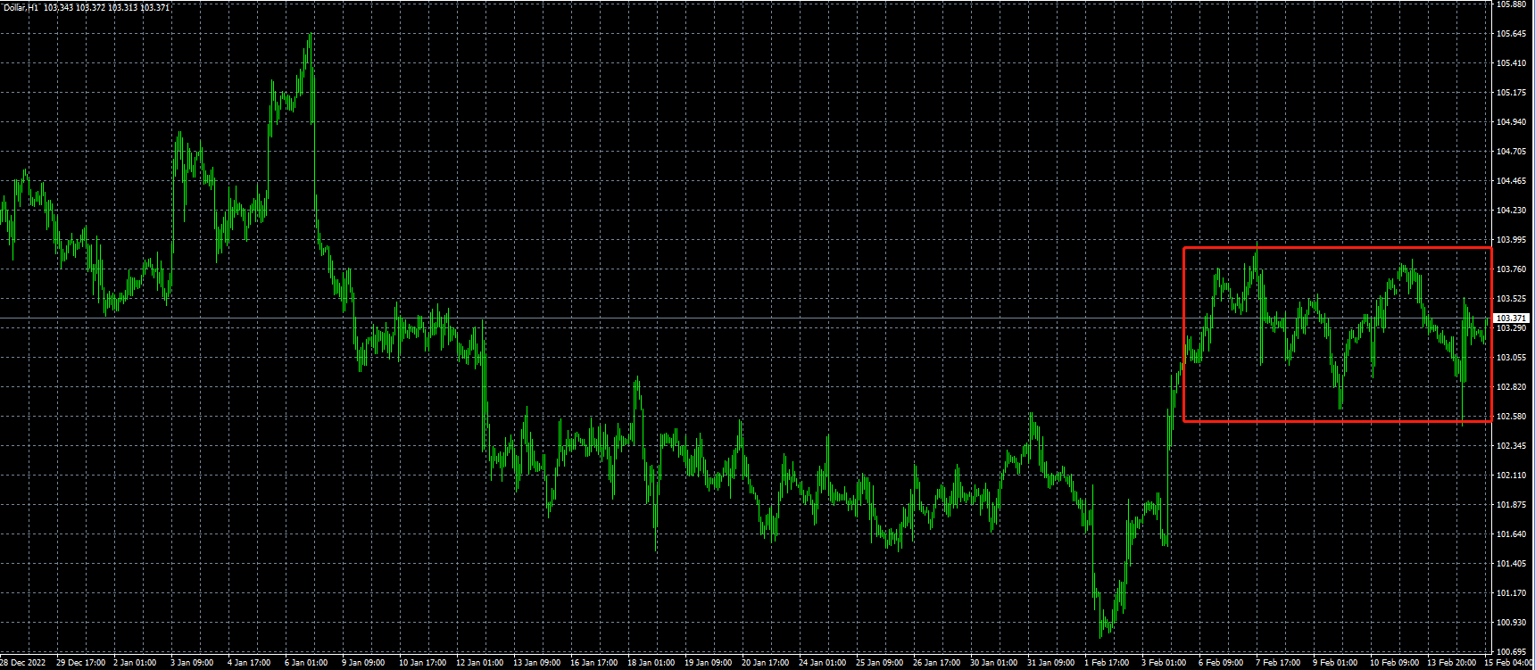Click the 10 Jan 17:00 time axis label
Image resolution: width=1535 pixels, height=670 pixels.
[x=422, y=663]
